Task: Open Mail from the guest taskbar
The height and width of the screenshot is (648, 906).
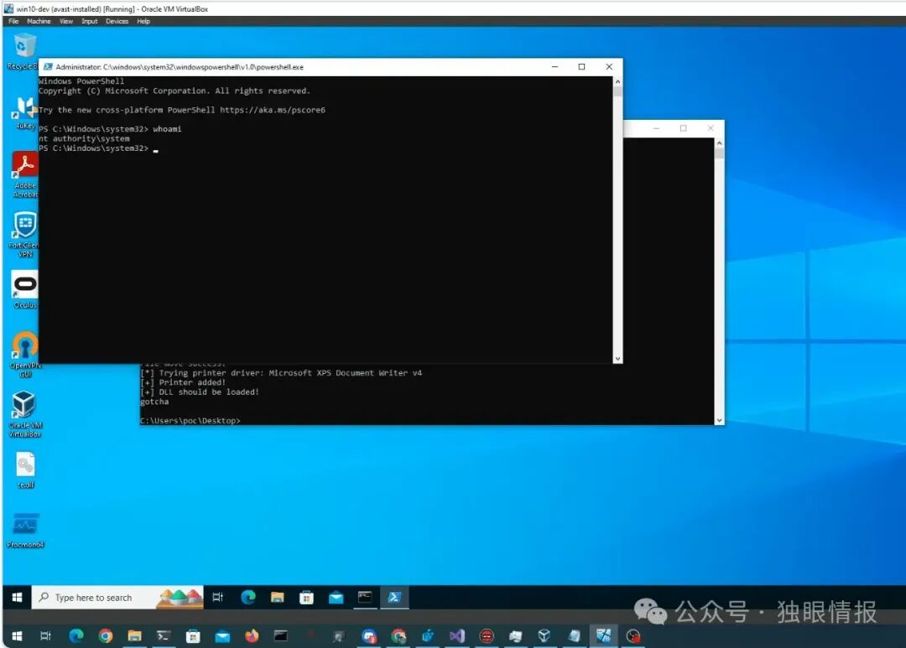Action: [x=336, y=597]
